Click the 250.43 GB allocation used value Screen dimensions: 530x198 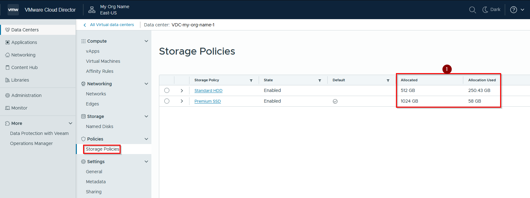(x=479, y=90)
